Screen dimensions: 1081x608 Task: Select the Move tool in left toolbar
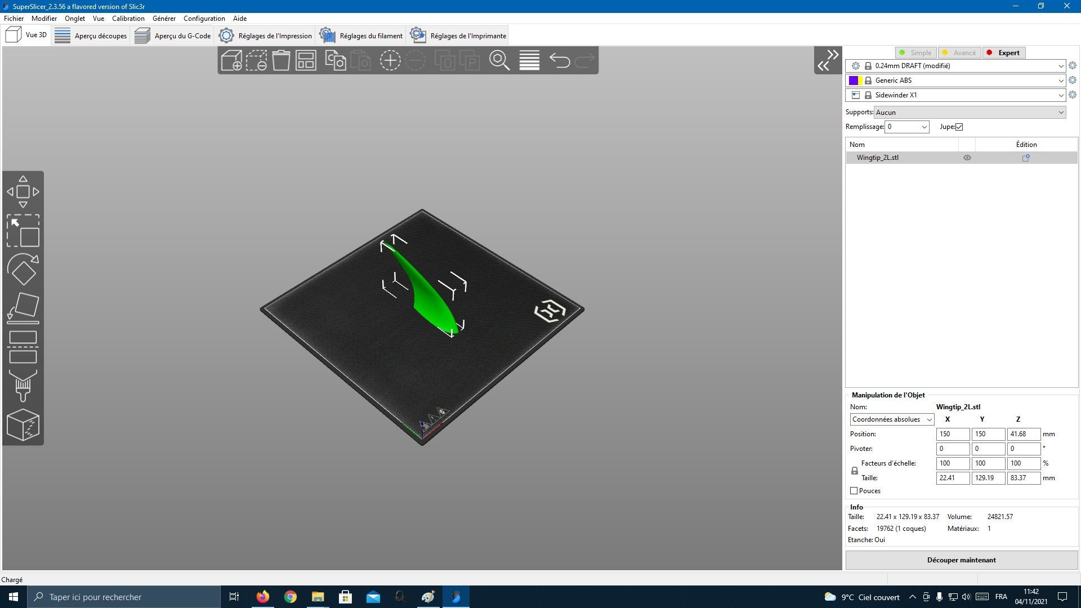pos(23,191)
